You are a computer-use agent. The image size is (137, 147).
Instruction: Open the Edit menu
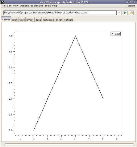tap(9, 6)
